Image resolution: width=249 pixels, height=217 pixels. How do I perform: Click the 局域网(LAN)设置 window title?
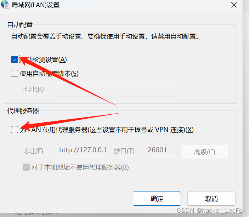tap(35, 5)
